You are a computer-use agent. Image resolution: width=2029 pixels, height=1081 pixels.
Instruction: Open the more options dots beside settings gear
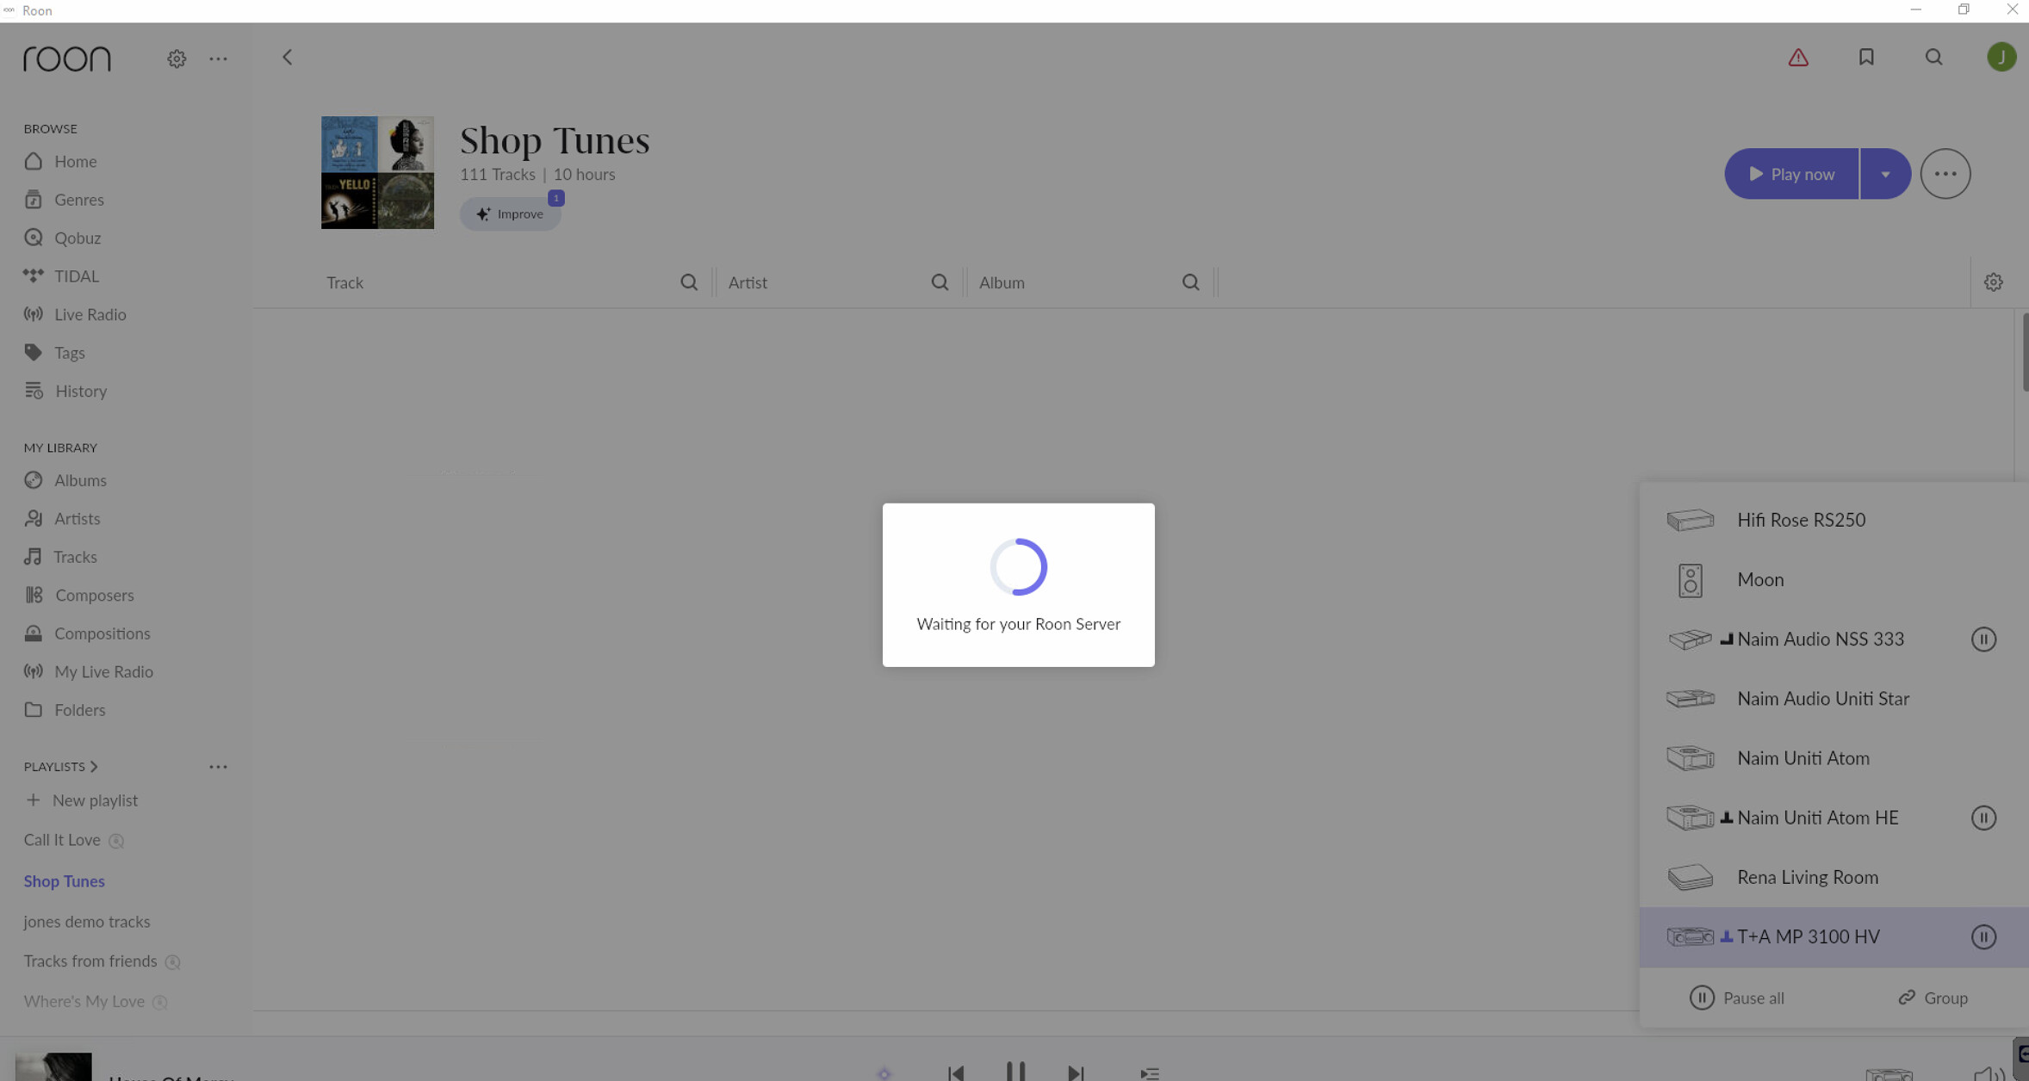click(x=218, y=59)
